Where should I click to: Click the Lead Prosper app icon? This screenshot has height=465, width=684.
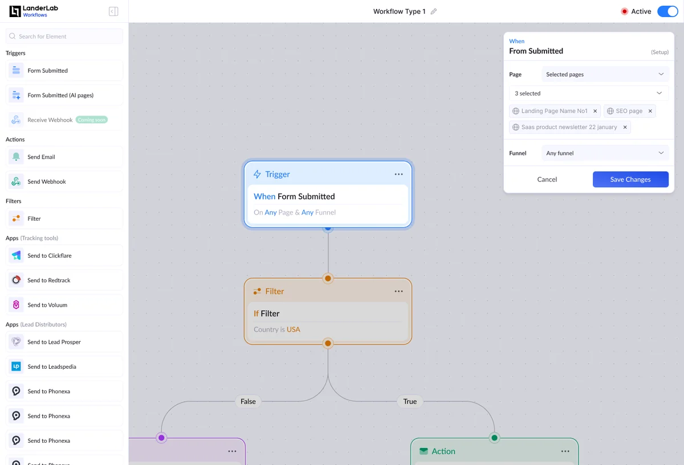16,342
